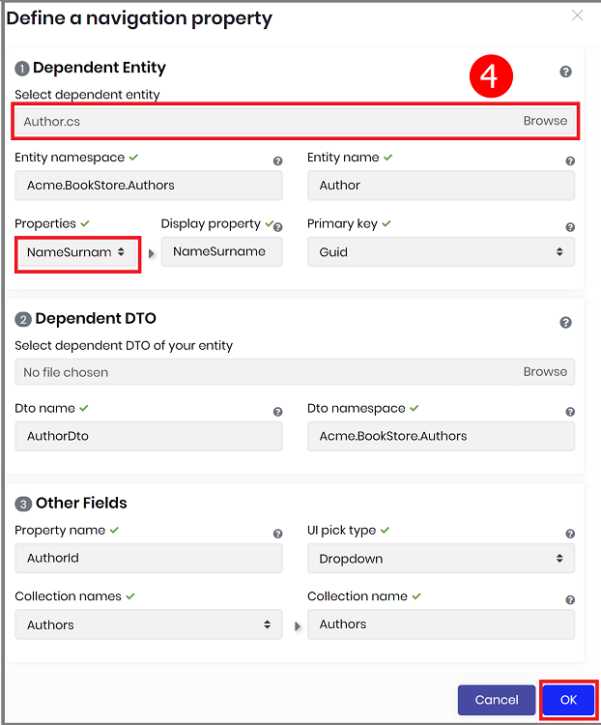Open the Collection names Authors dropdown
The height and width of the screenshot is (725, 601).
point(149,625)
